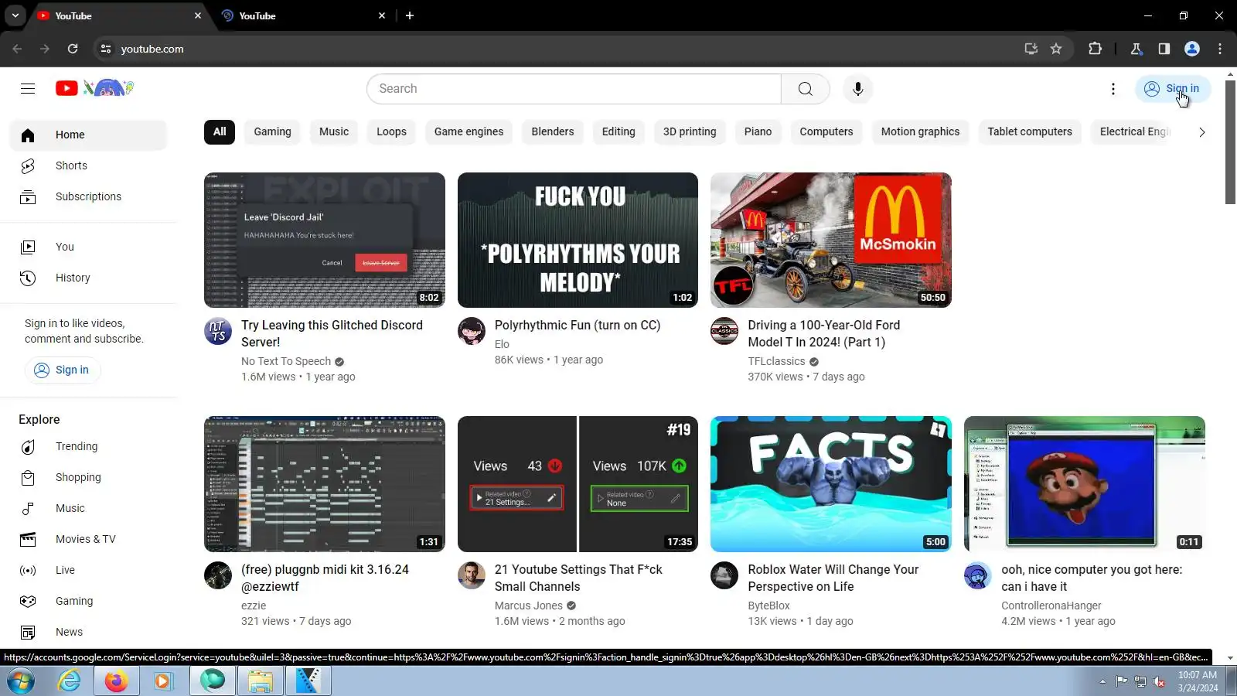Open the Mario computer video thumbnail

coord(1085,484)
